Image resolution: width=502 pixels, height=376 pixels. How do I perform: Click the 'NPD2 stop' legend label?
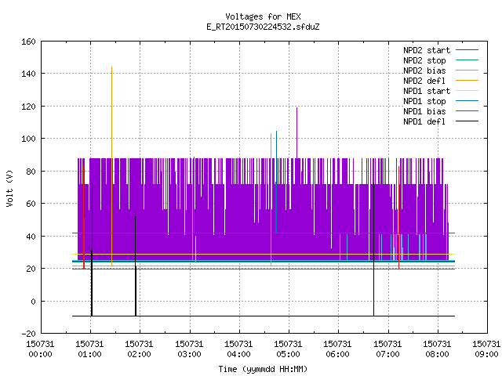(424, 60)
